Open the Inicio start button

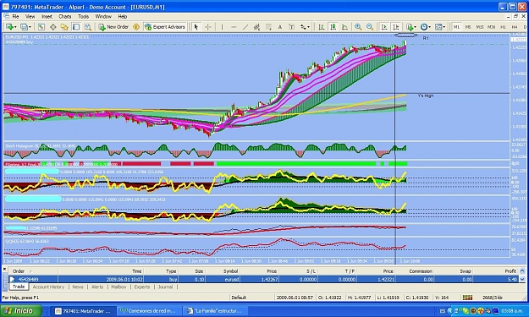20,310
